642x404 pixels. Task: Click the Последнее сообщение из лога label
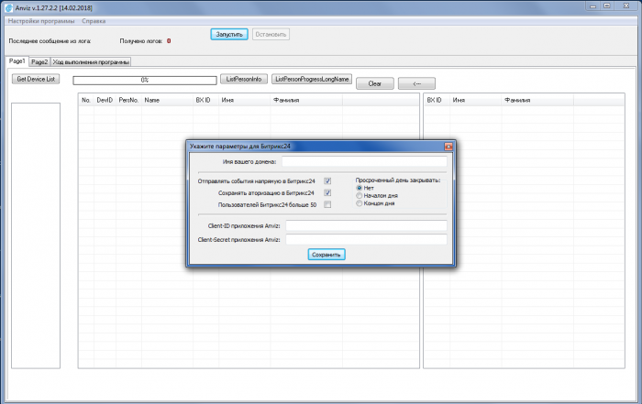(x=50, y=41)
